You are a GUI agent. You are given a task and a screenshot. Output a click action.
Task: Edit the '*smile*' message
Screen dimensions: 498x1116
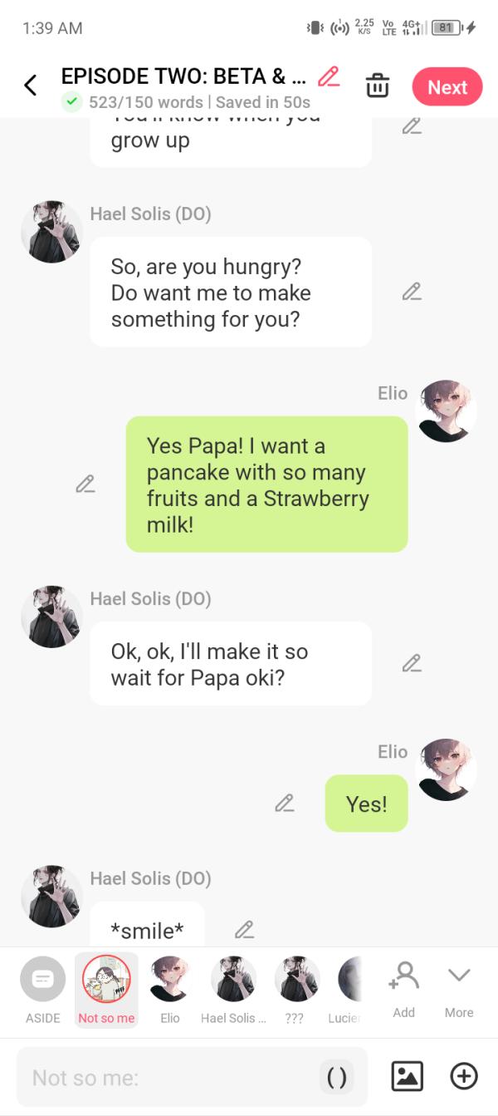244,930
